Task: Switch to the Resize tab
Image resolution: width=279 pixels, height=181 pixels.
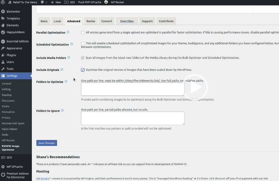Action: (x=91, y=21)
